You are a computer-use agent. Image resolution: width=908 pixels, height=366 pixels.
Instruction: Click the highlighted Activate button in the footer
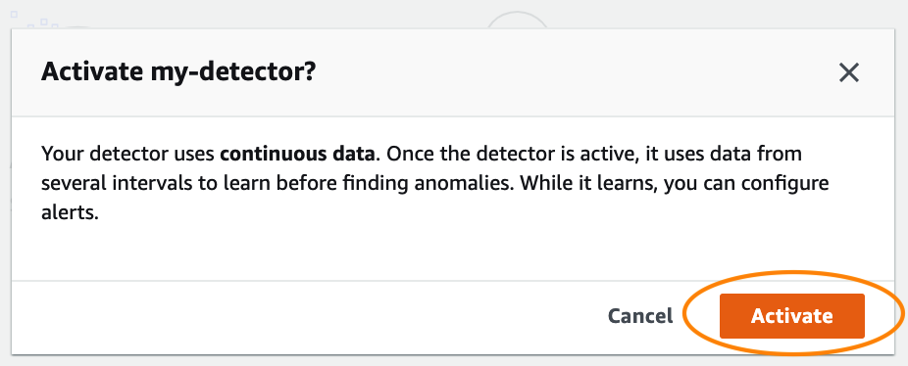[x=791, y=316]
